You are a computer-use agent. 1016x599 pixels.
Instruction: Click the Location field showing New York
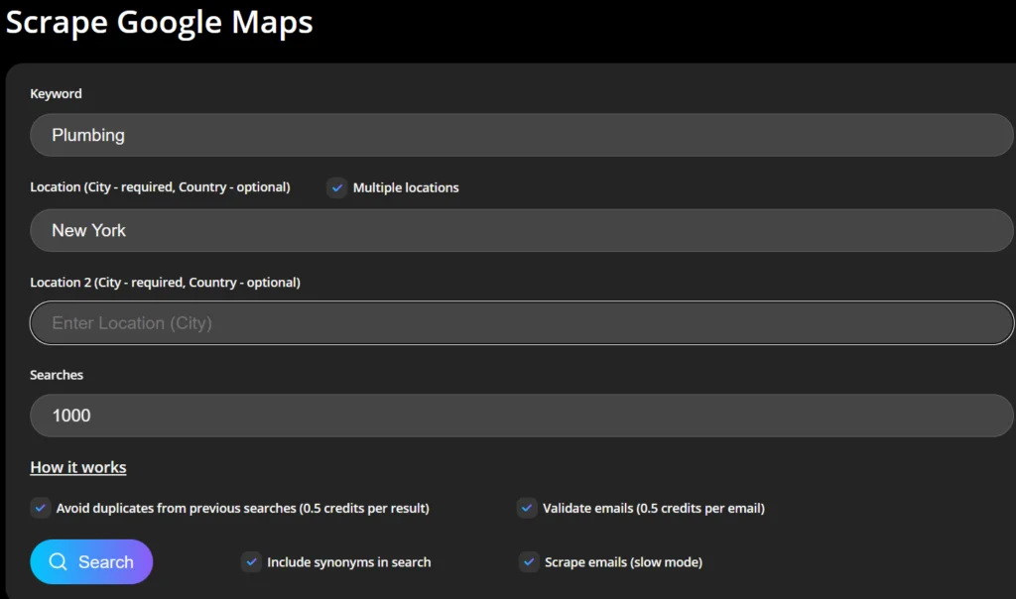point(521,230)
